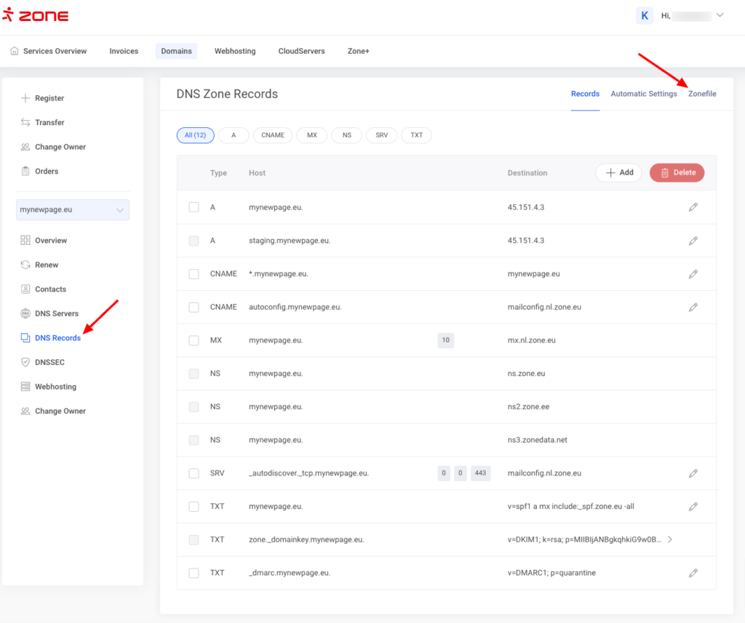Open the Automatic Settings tab
The width and height of the screenshot is (745, 623).
[x=643, y=94]
